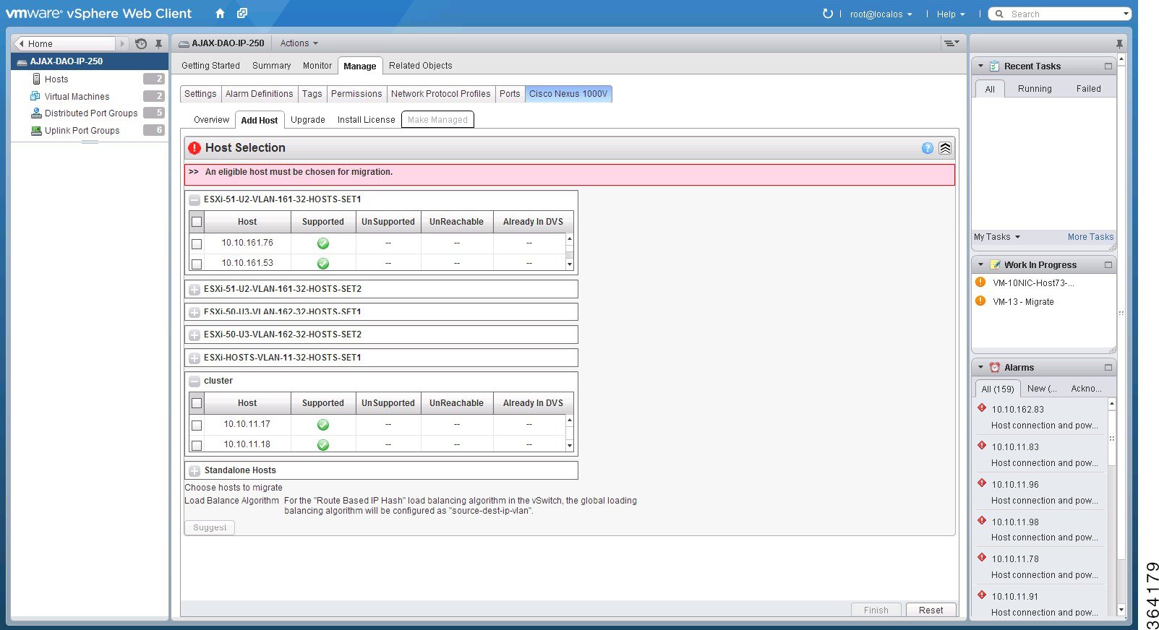Open the Help dropdown menu
Viewport: 1159px width, 630px height.
(951, 14)
